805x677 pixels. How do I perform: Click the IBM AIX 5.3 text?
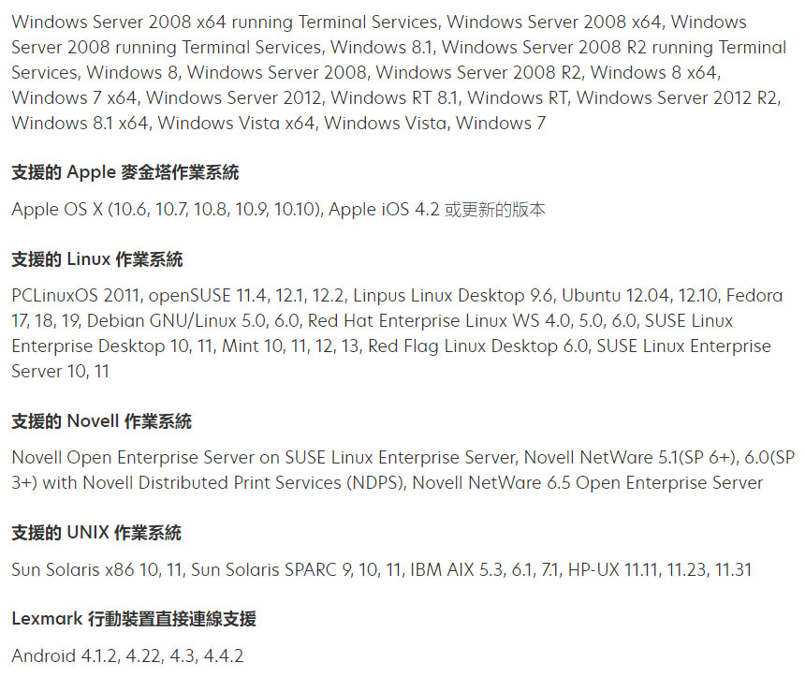(x=457, y=569)
